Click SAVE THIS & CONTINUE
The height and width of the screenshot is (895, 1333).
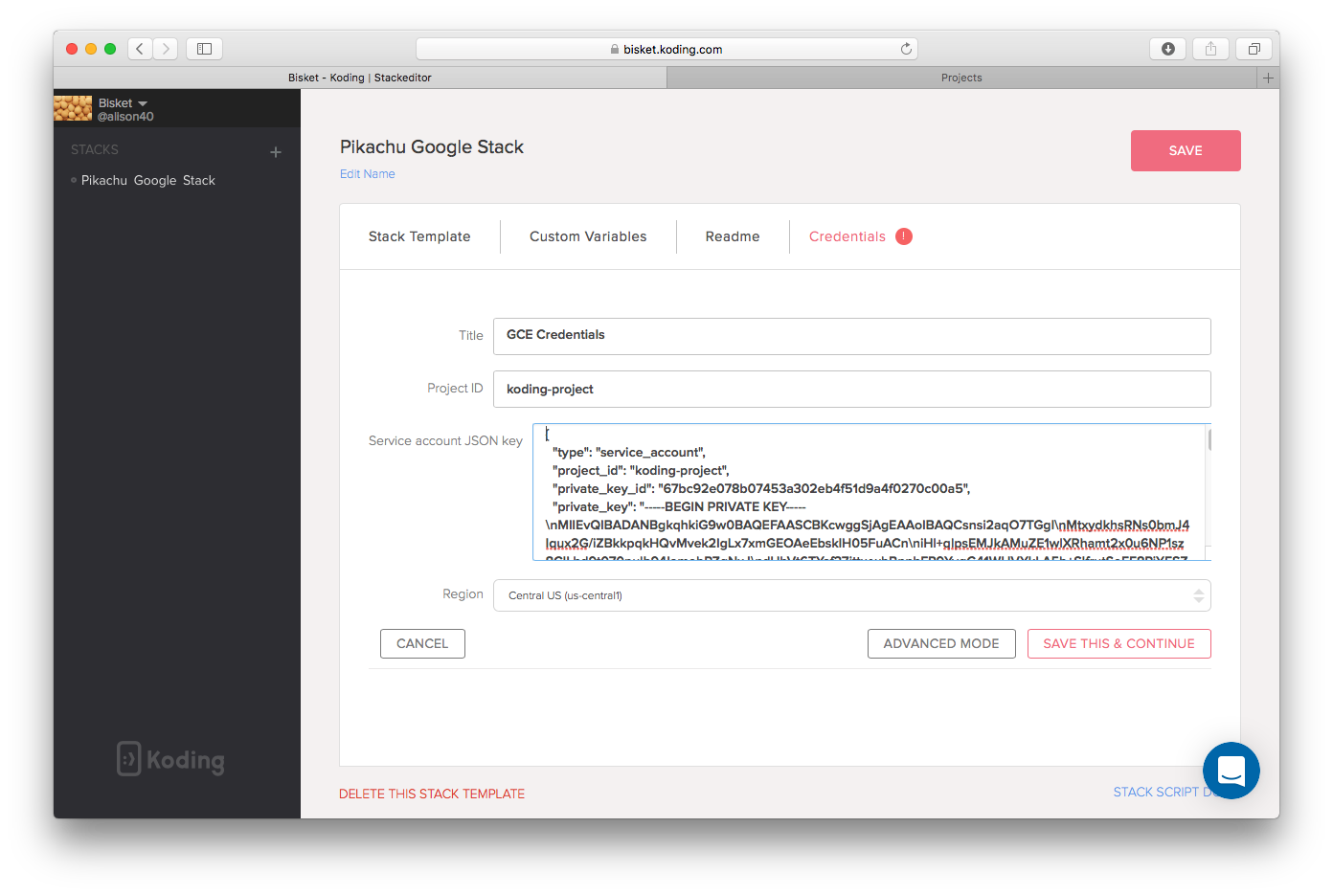1119,643
